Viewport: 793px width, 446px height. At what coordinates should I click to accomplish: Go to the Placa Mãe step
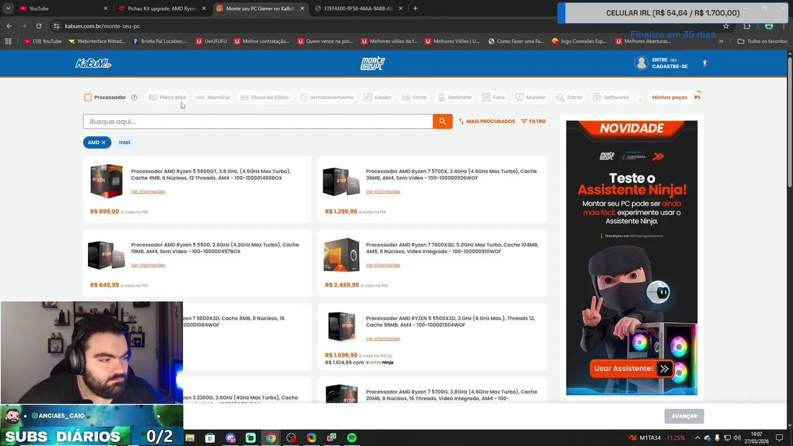(x=167, y=97)
